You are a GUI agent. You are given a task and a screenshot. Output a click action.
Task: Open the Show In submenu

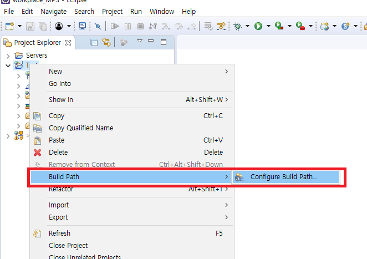[x=132, y=100]
